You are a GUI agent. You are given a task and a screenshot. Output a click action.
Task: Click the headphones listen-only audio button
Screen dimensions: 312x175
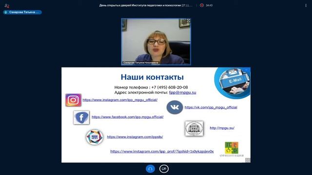[x=150, y=169]
